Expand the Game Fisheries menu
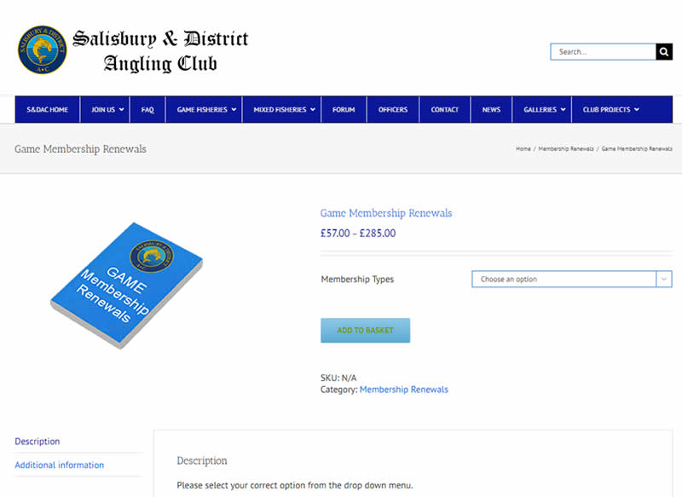682x497 pixels. 204,110
